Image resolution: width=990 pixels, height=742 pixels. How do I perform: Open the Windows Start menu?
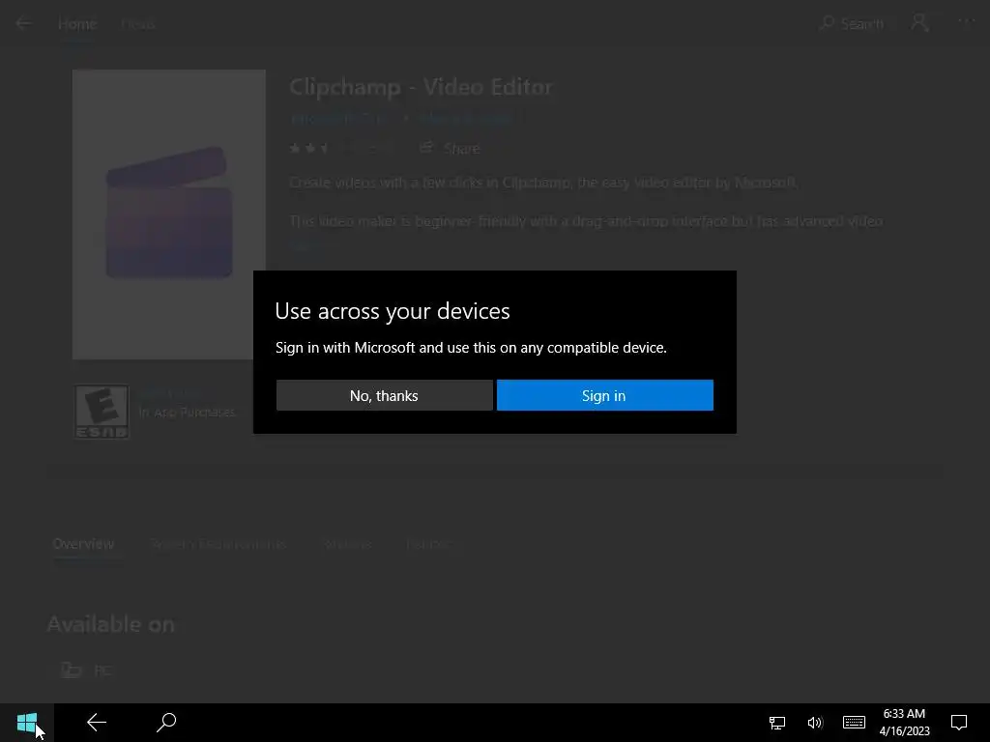[x=26, y=723]
